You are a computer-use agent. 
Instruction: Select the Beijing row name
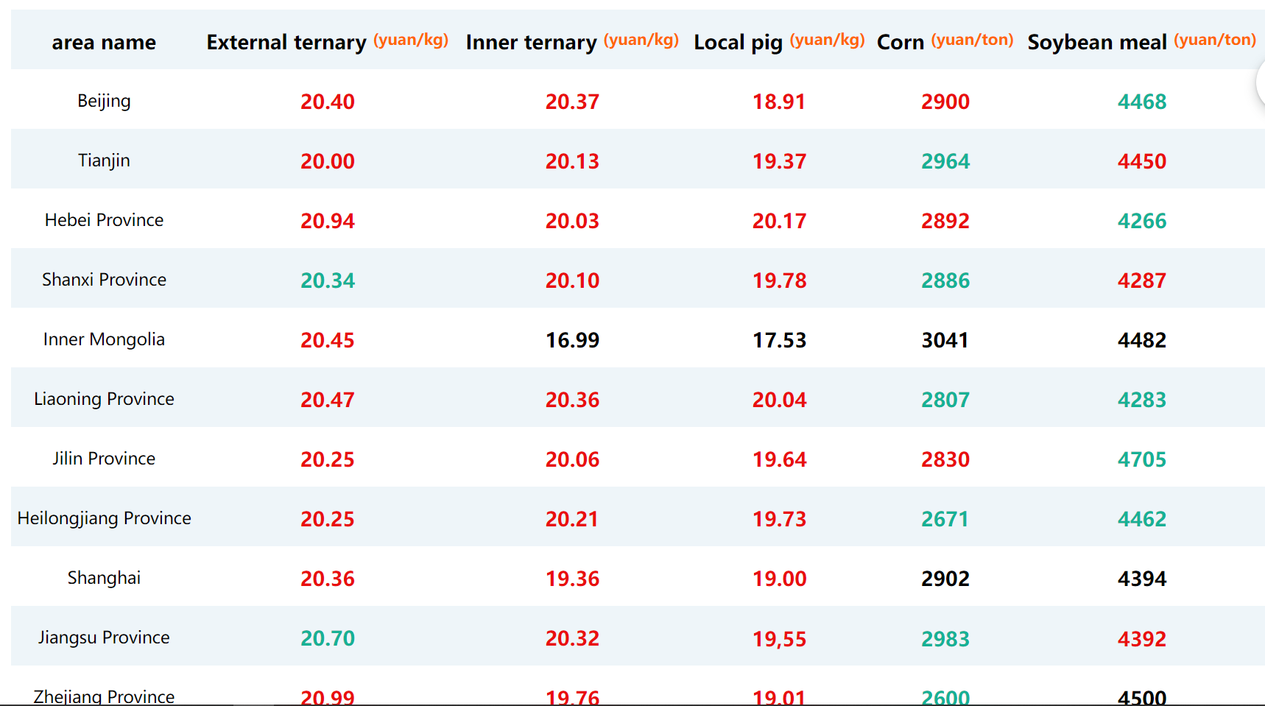point(104,101)
